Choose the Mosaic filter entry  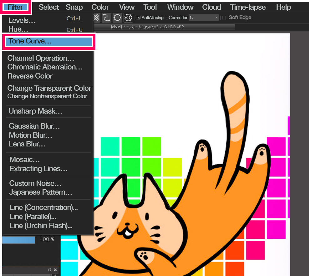coord(25,160)
